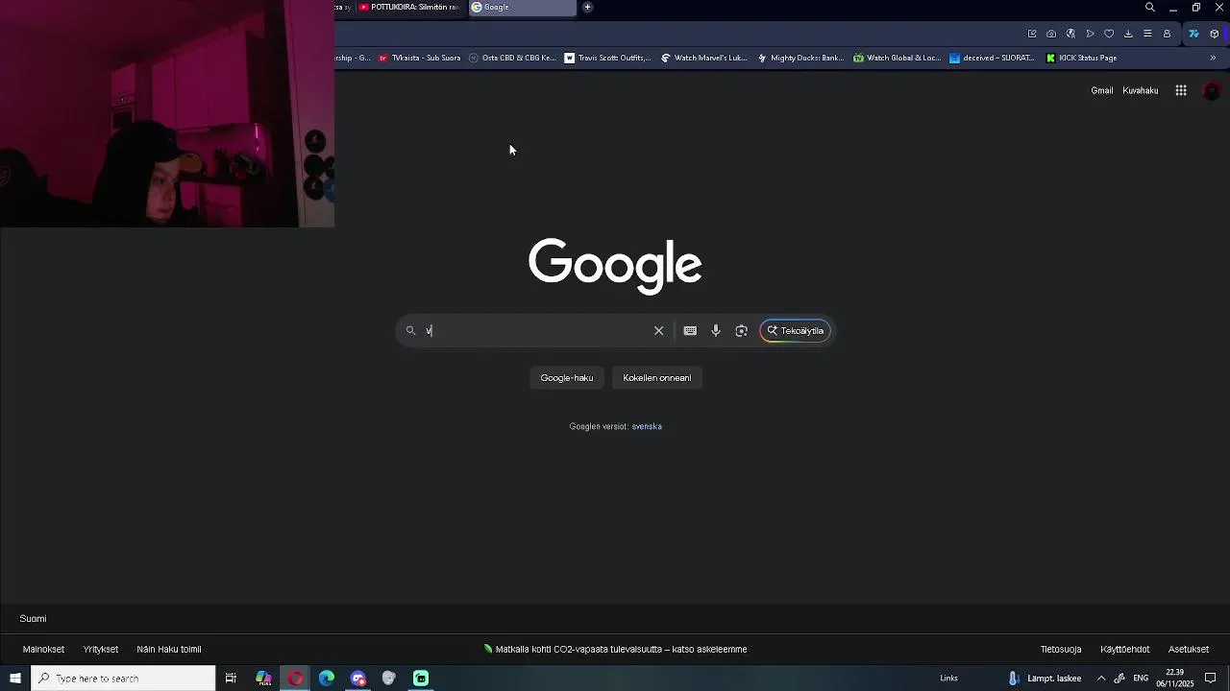Image resolution: width=1230 pixels, height=691 pixels.
Task: Click the play icon in browser toolbar
Action: (1090, 34)
